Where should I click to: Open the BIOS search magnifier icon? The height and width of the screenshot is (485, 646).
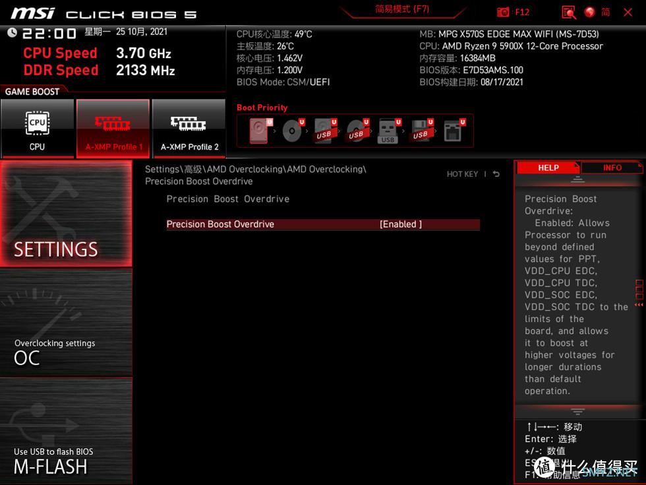pos(569,13)
